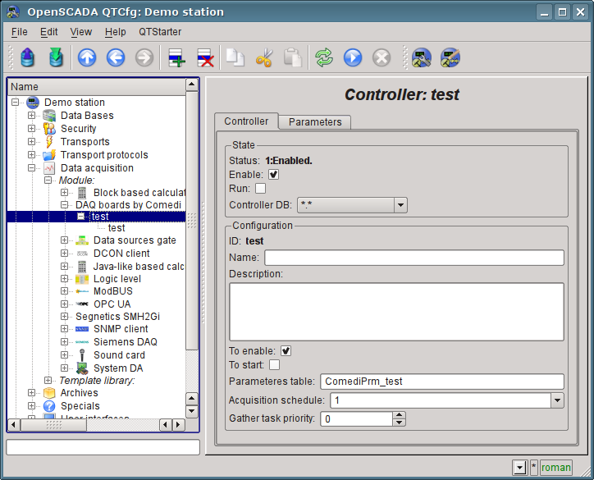Switch to the Parameters tab
594x480 pixels.
point(315,122)
